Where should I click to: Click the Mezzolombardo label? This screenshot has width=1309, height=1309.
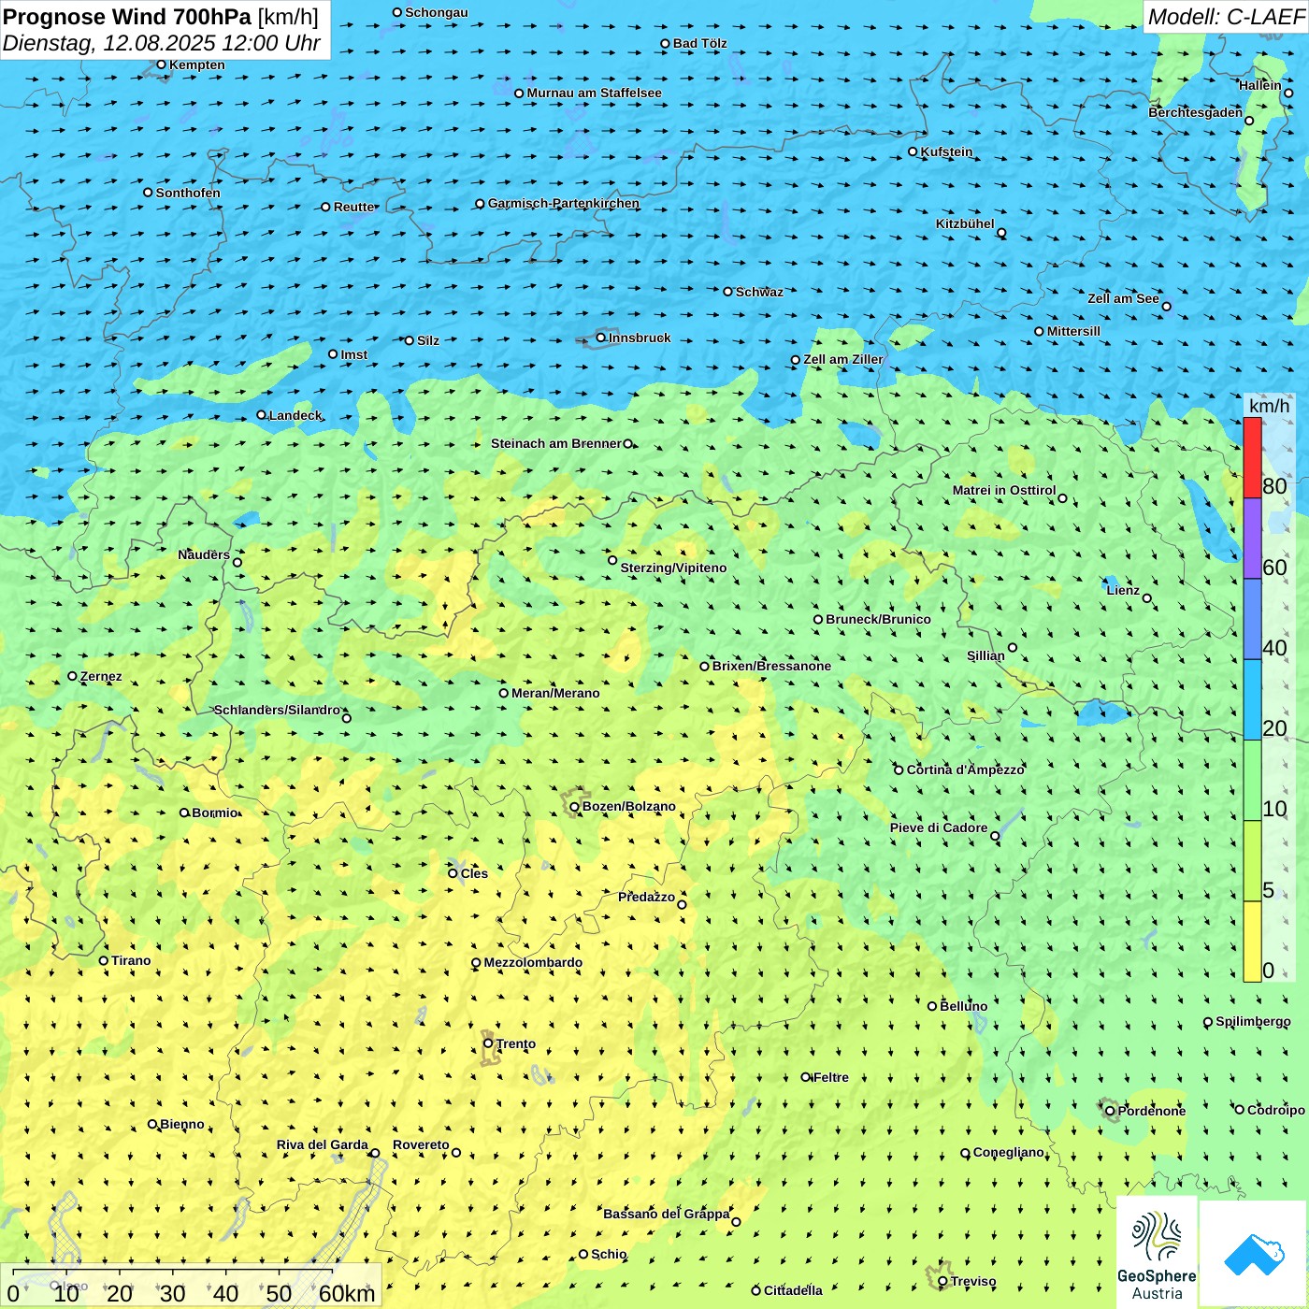[x=533, y=962]
